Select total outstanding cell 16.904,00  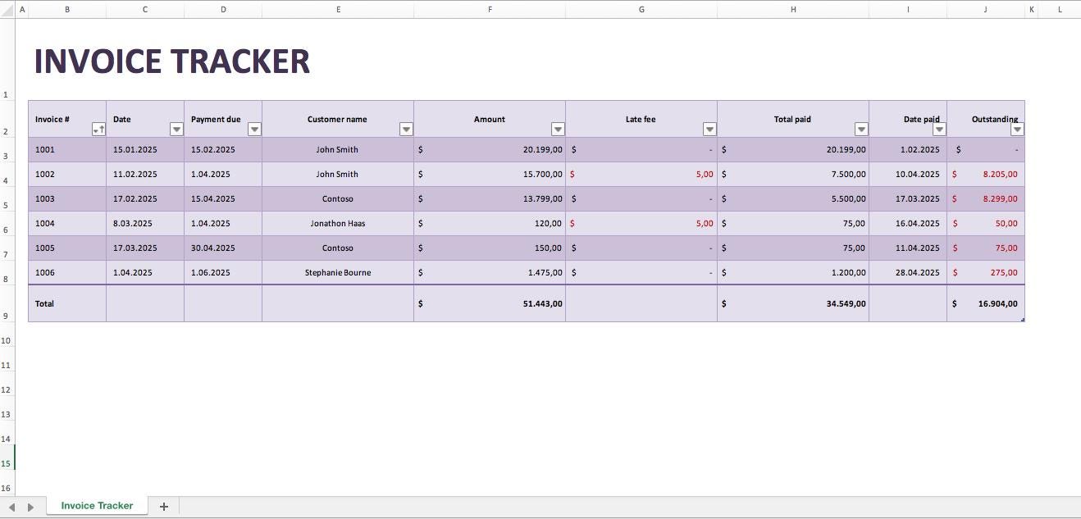point(986,303)
